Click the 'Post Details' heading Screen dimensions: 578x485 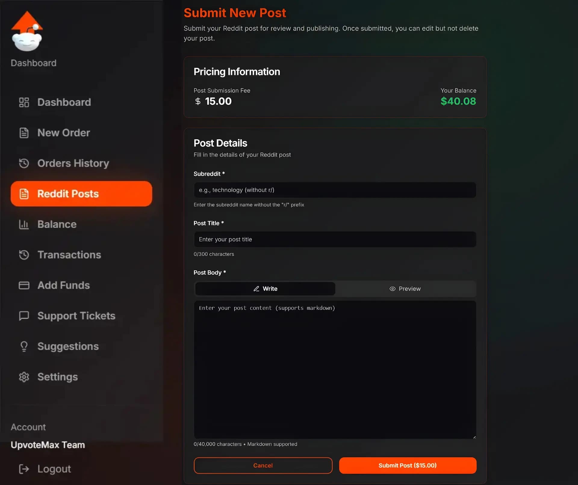pos(220,143)
